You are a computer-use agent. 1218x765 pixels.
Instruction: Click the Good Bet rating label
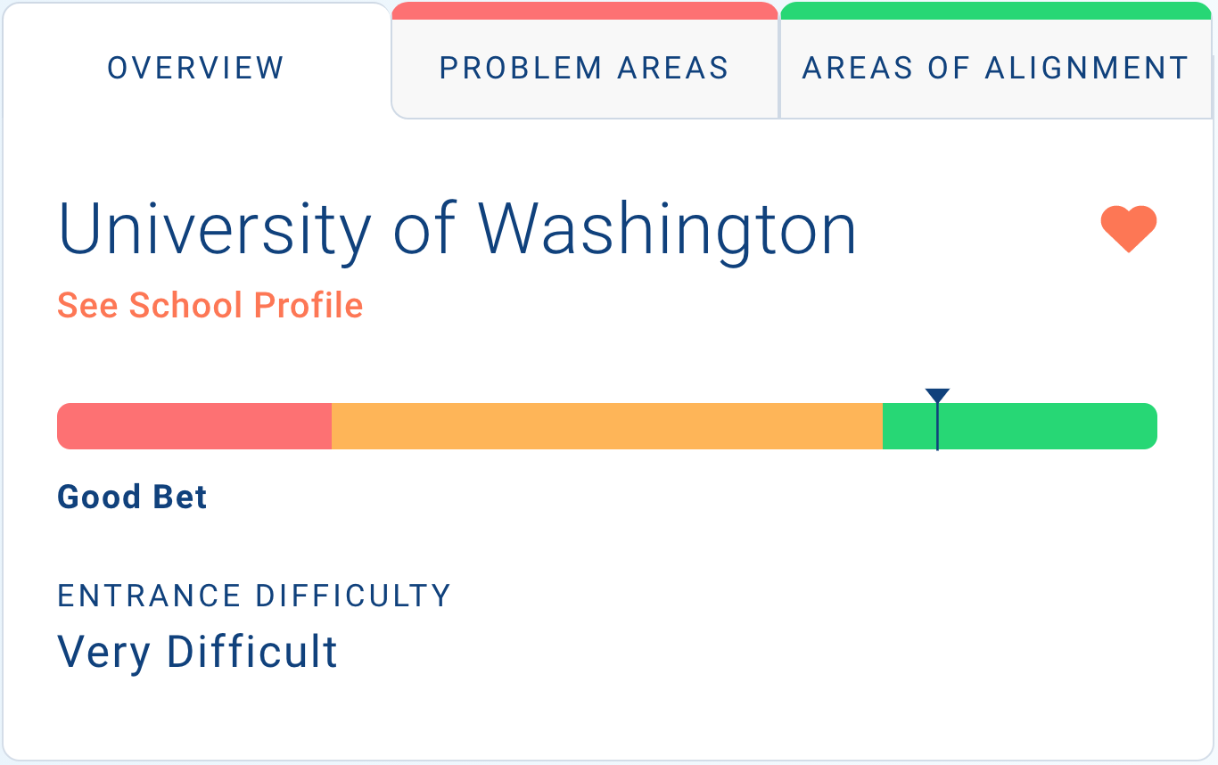pos(132,497)
